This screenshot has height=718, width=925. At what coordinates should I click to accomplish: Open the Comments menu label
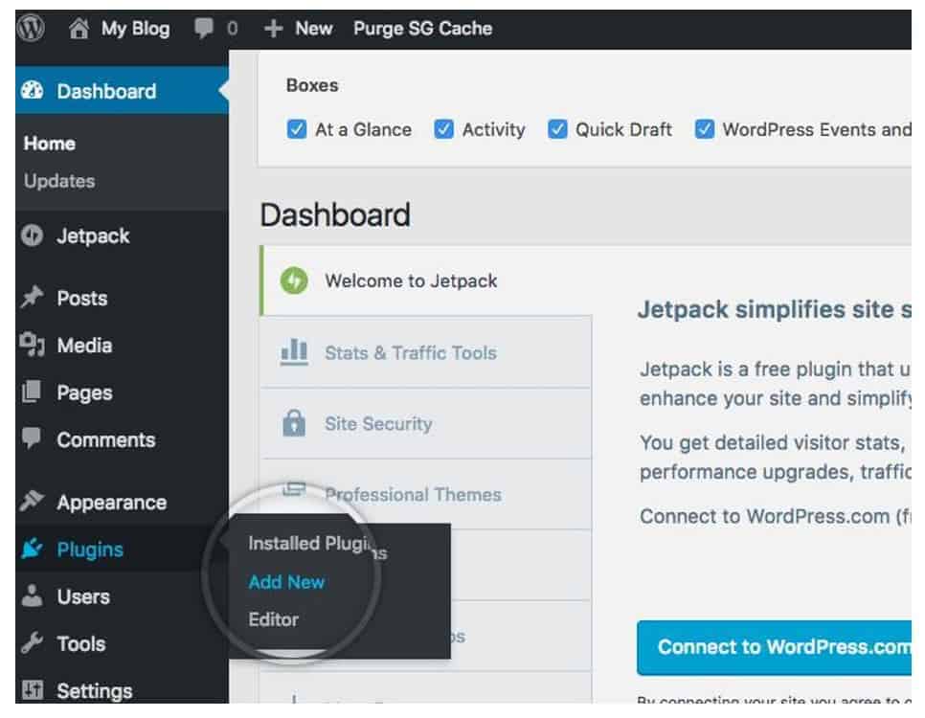coord(106,439)
